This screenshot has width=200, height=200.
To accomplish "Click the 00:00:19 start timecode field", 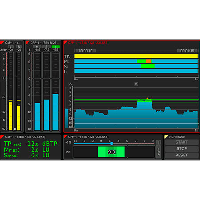I will tap(85, 51).
